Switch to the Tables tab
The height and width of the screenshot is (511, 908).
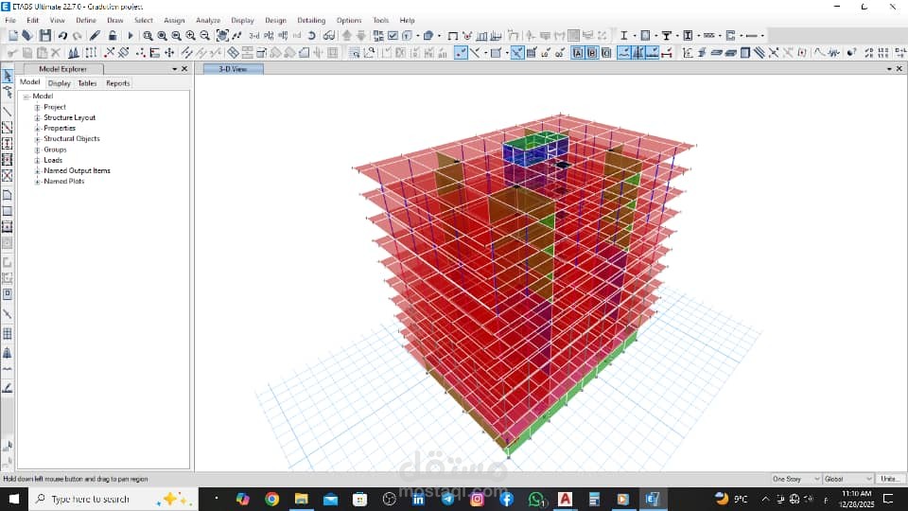tap(87, 83)
